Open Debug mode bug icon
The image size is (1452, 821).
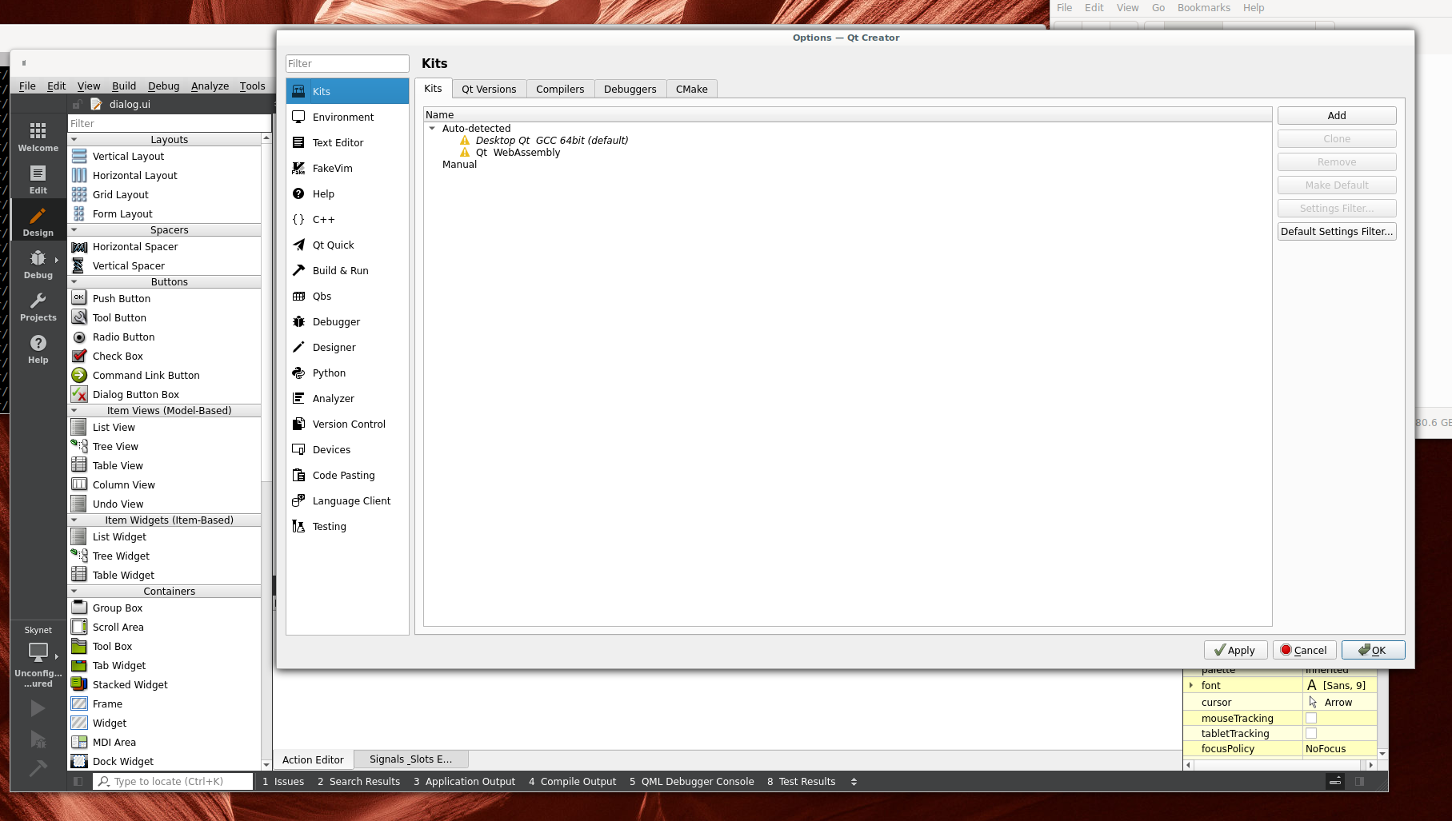click(x=38, y=264)
